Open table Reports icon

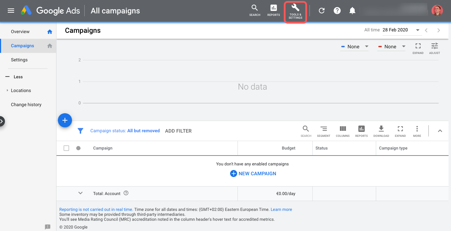(361, 131)
